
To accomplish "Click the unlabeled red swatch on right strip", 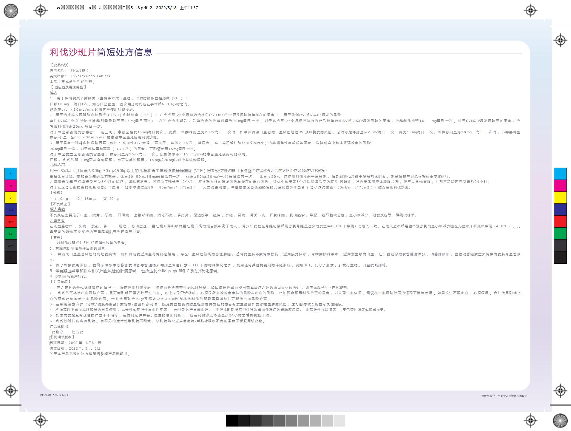I will tap(560, 222).
